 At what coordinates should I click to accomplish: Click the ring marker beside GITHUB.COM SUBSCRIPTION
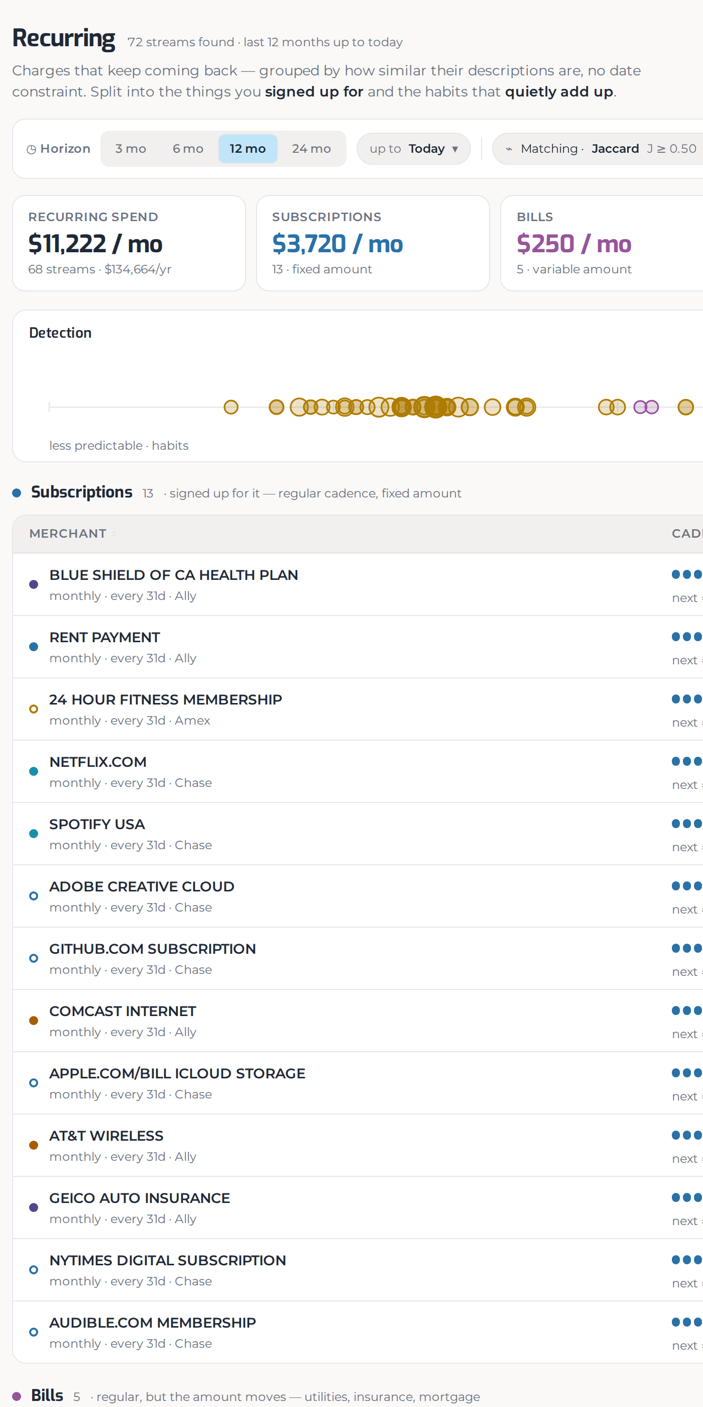pos(34,958)
